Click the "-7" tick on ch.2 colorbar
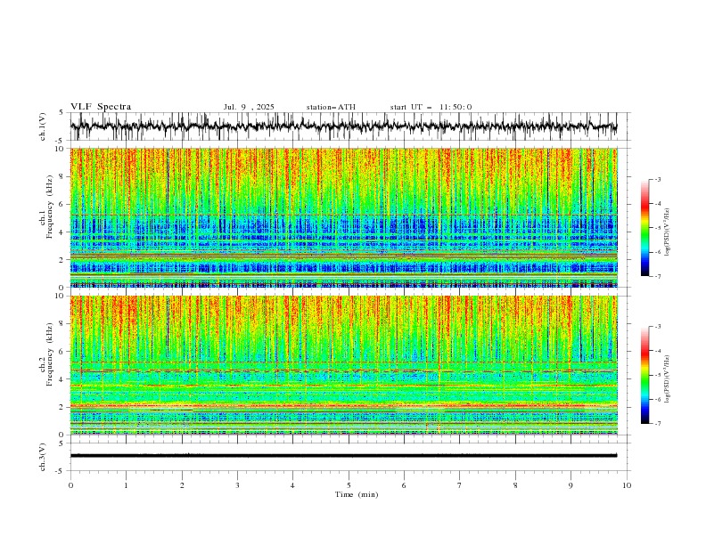Viewport: 706px width, 545px height. tap(658, 423)
